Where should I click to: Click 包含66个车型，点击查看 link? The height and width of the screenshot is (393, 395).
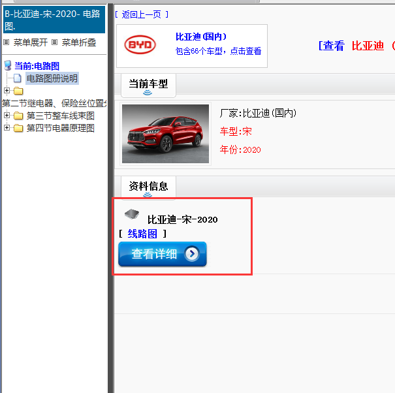218,51
